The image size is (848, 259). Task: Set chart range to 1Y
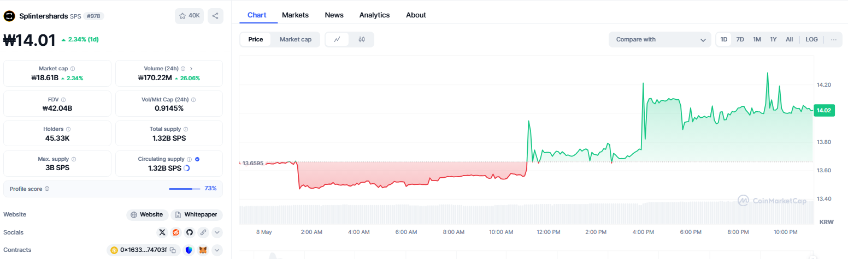(773, 39)
